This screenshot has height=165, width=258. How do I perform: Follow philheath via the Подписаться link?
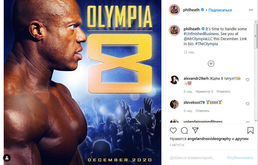[x=220, y=10]
